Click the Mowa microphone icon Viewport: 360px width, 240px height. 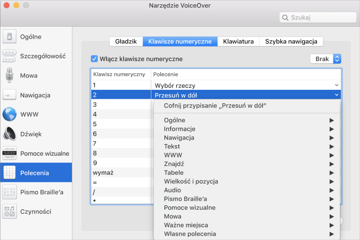9,75
